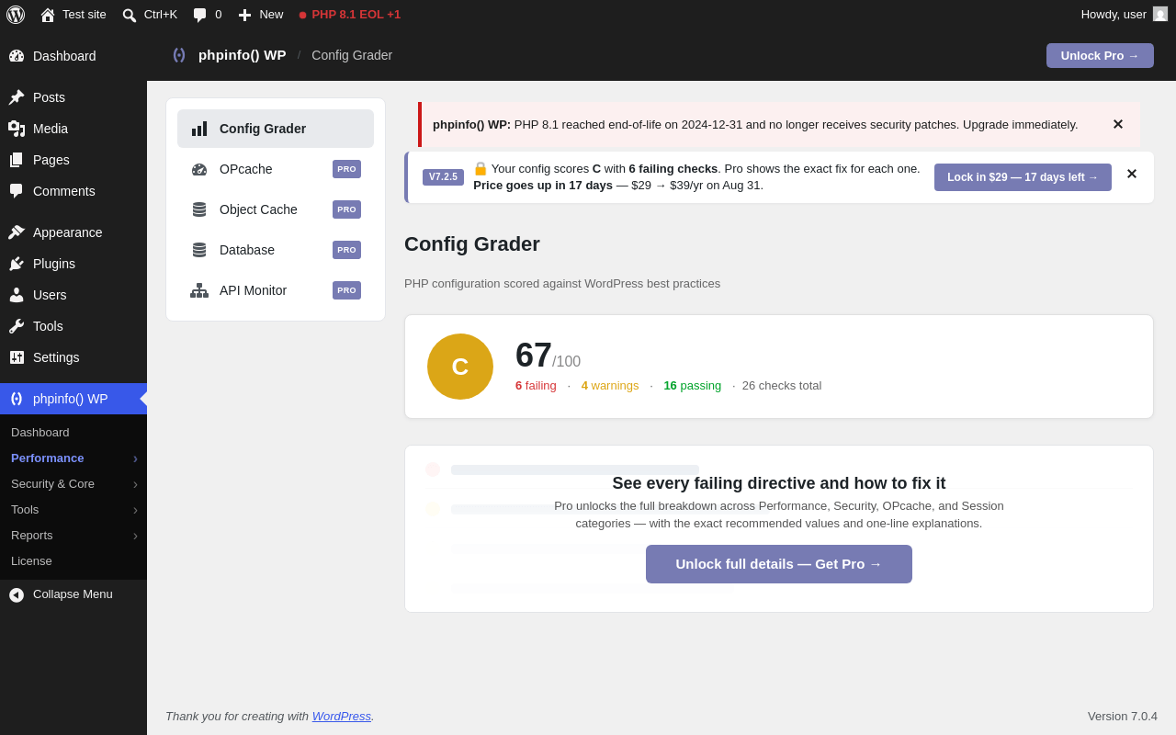The width and height of the screenshot is (1176, 735).
Task: Click the lock icon in promo banner
Action: tap(481, 169)
